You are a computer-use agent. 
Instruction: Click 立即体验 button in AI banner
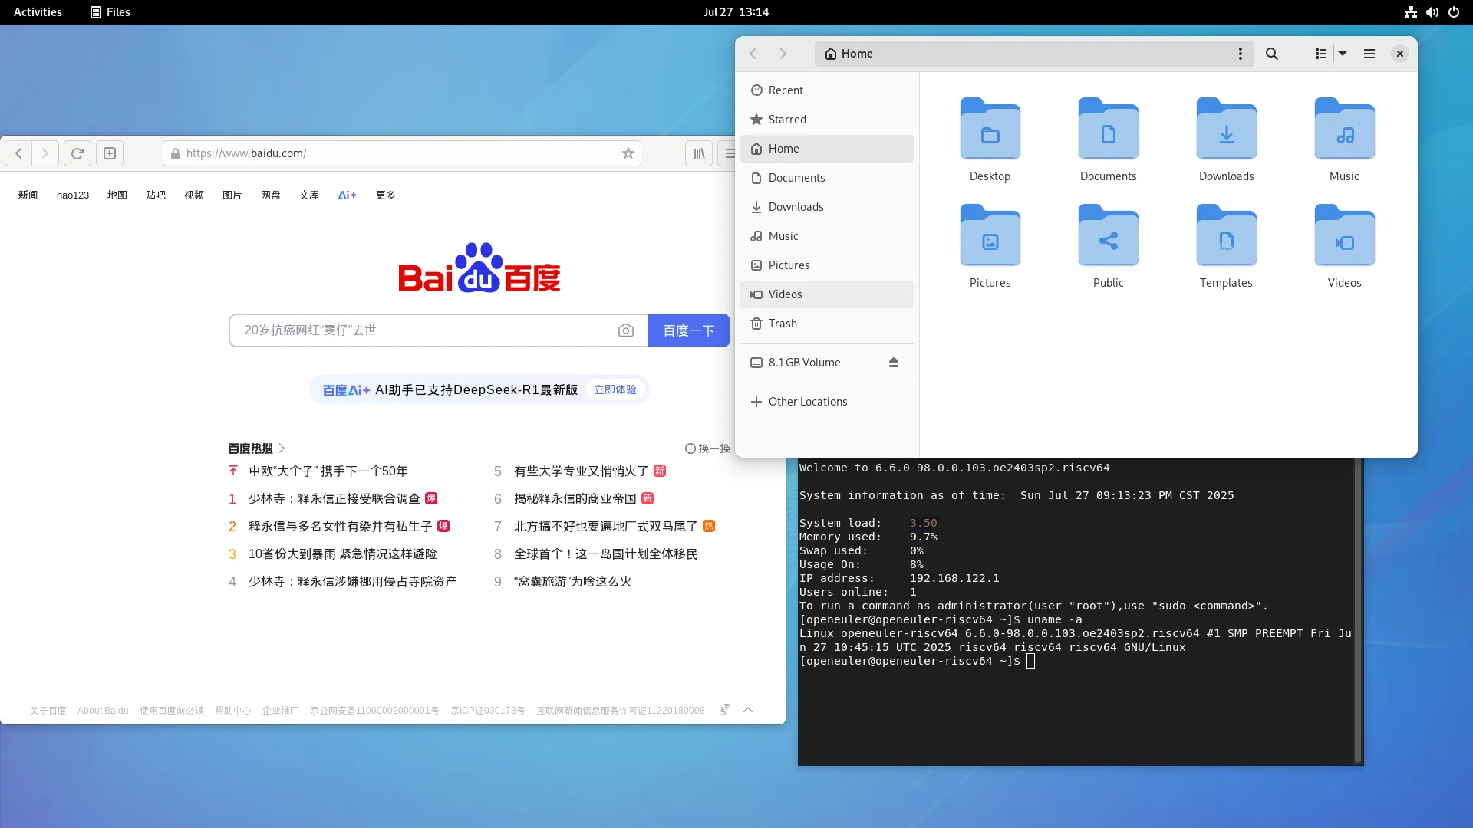tap(615, 389)
